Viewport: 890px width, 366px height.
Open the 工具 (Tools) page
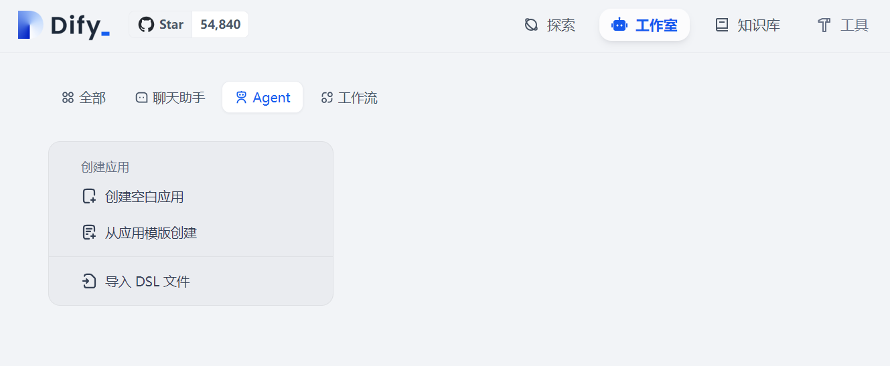[854, 25]
